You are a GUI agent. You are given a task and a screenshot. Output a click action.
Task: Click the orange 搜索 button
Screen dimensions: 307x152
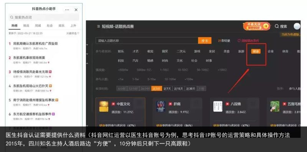205,41
